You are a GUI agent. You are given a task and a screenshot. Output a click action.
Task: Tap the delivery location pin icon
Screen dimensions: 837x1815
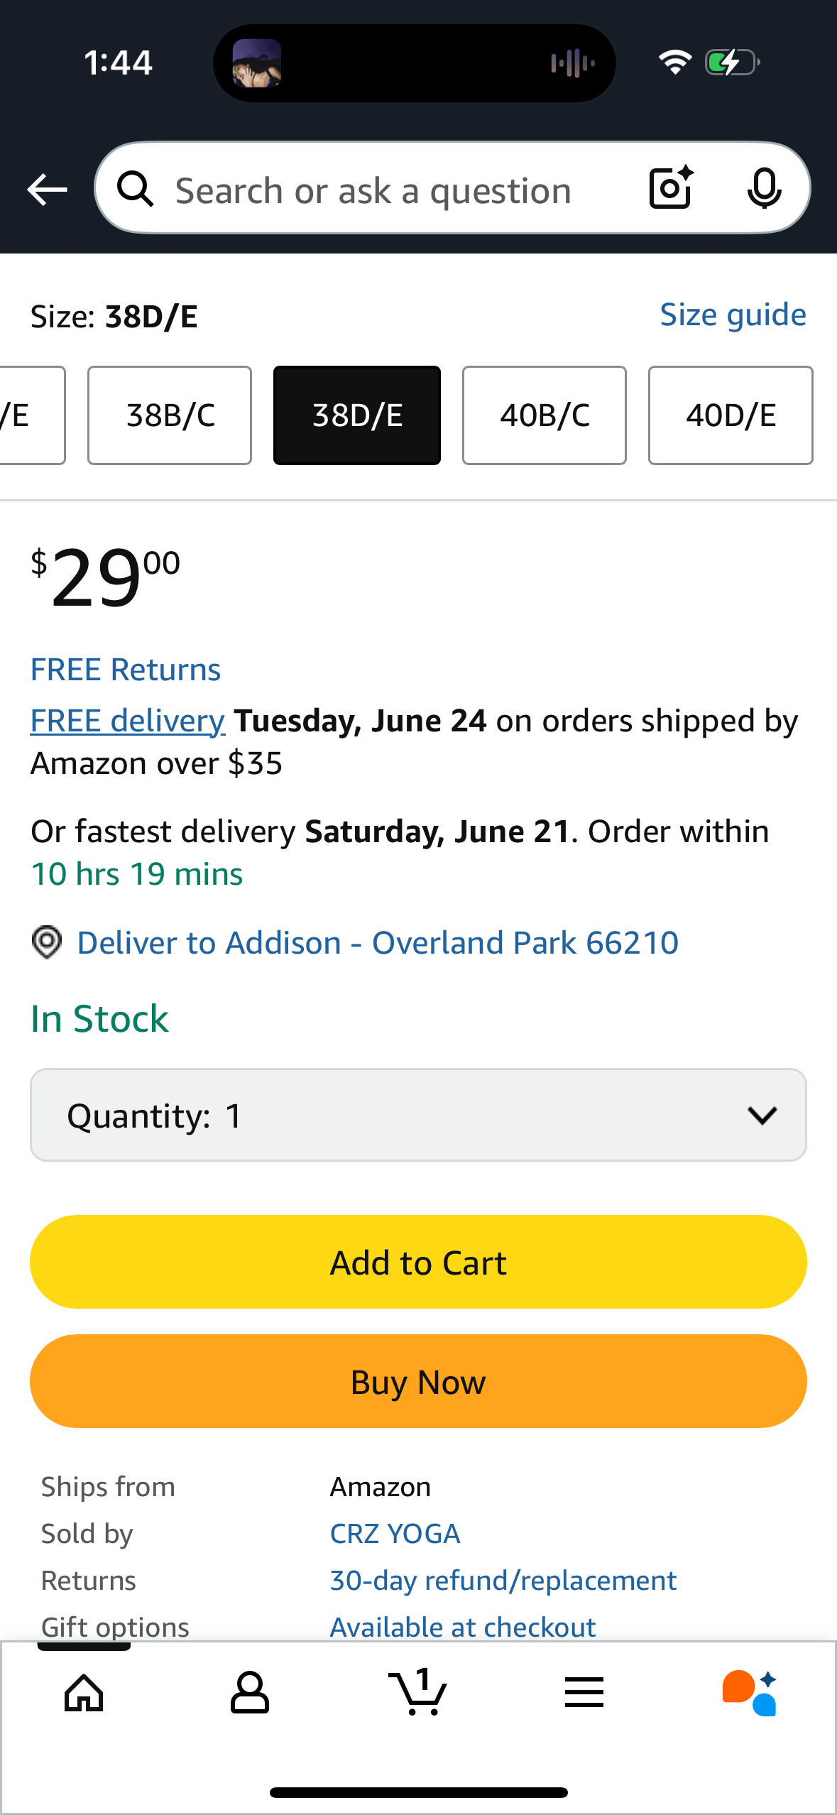(x=47, y=942)
